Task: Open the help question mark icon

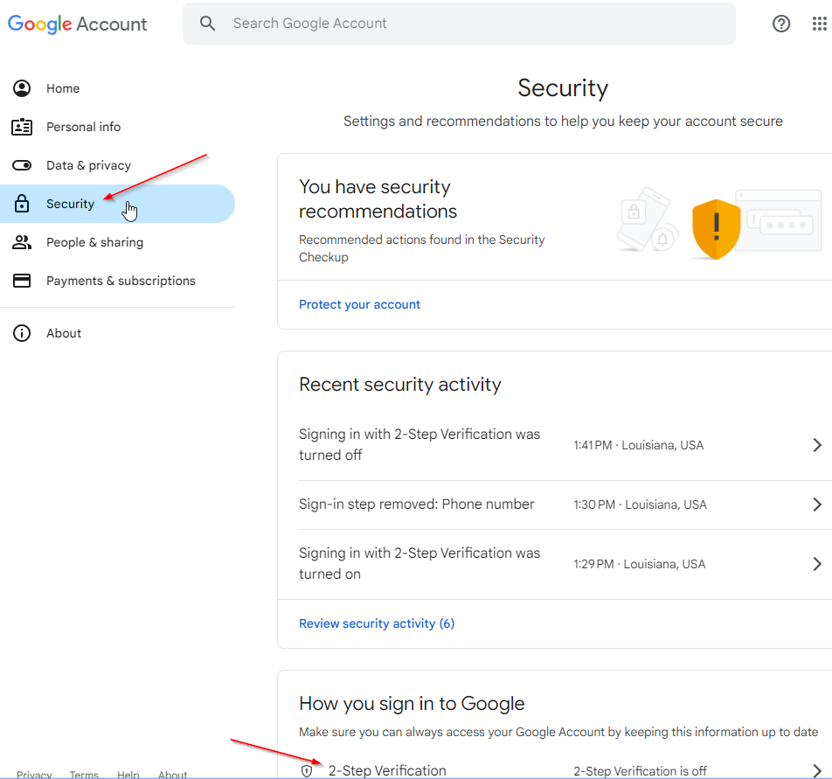Action: pyautogui.click(x=781, y=24)
